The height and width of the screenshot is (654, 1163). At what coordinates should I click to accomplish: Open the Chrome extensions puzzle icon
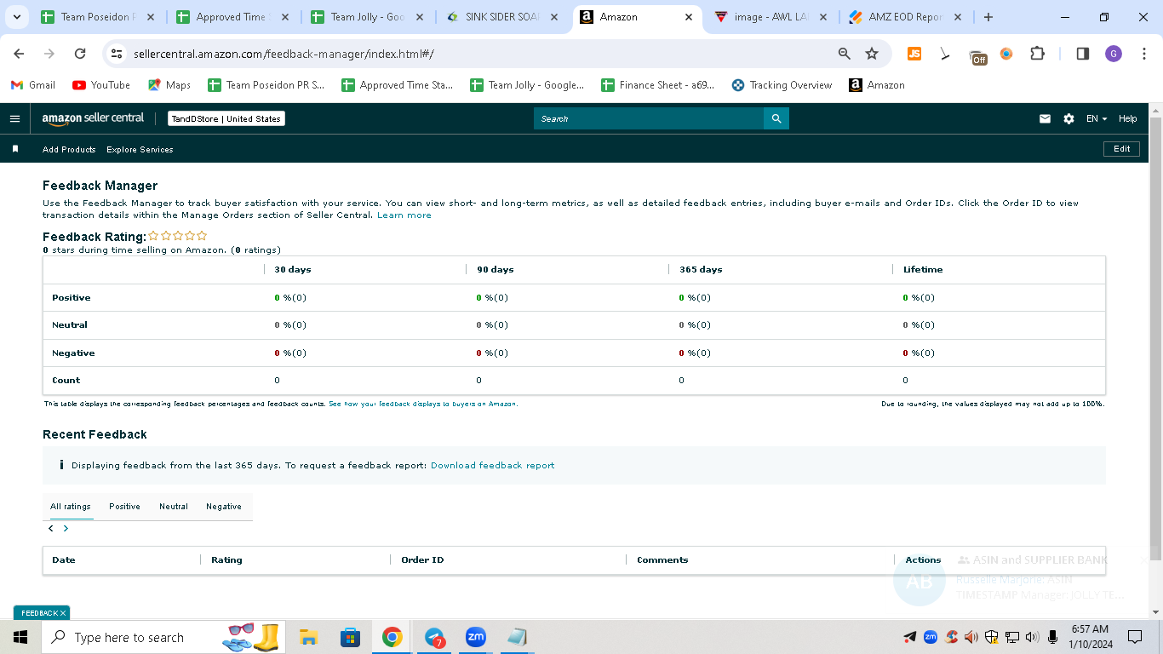[1037, 54]
